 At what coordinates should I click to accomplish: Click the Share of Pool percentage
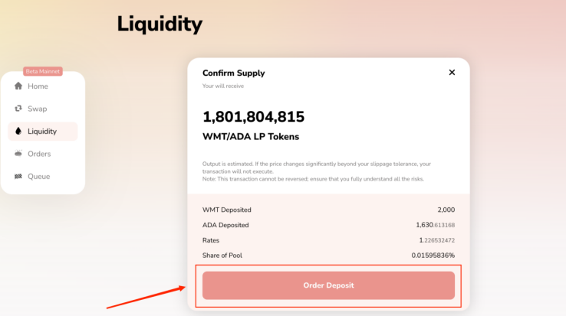pos(433,255)
